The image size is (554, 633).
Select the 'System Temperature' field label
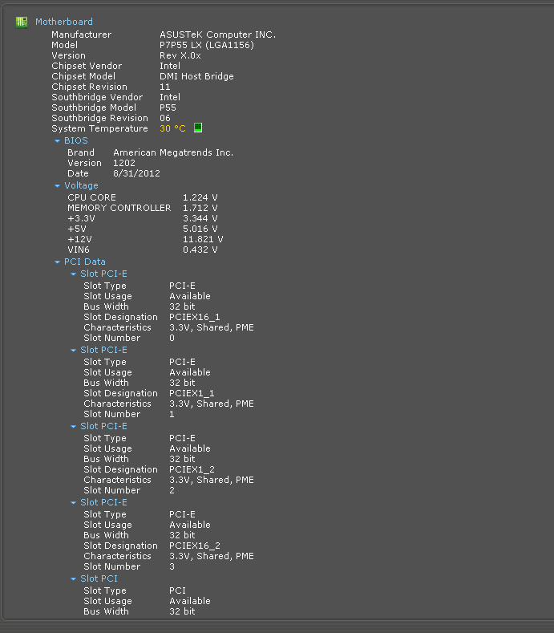coord(99,129)
